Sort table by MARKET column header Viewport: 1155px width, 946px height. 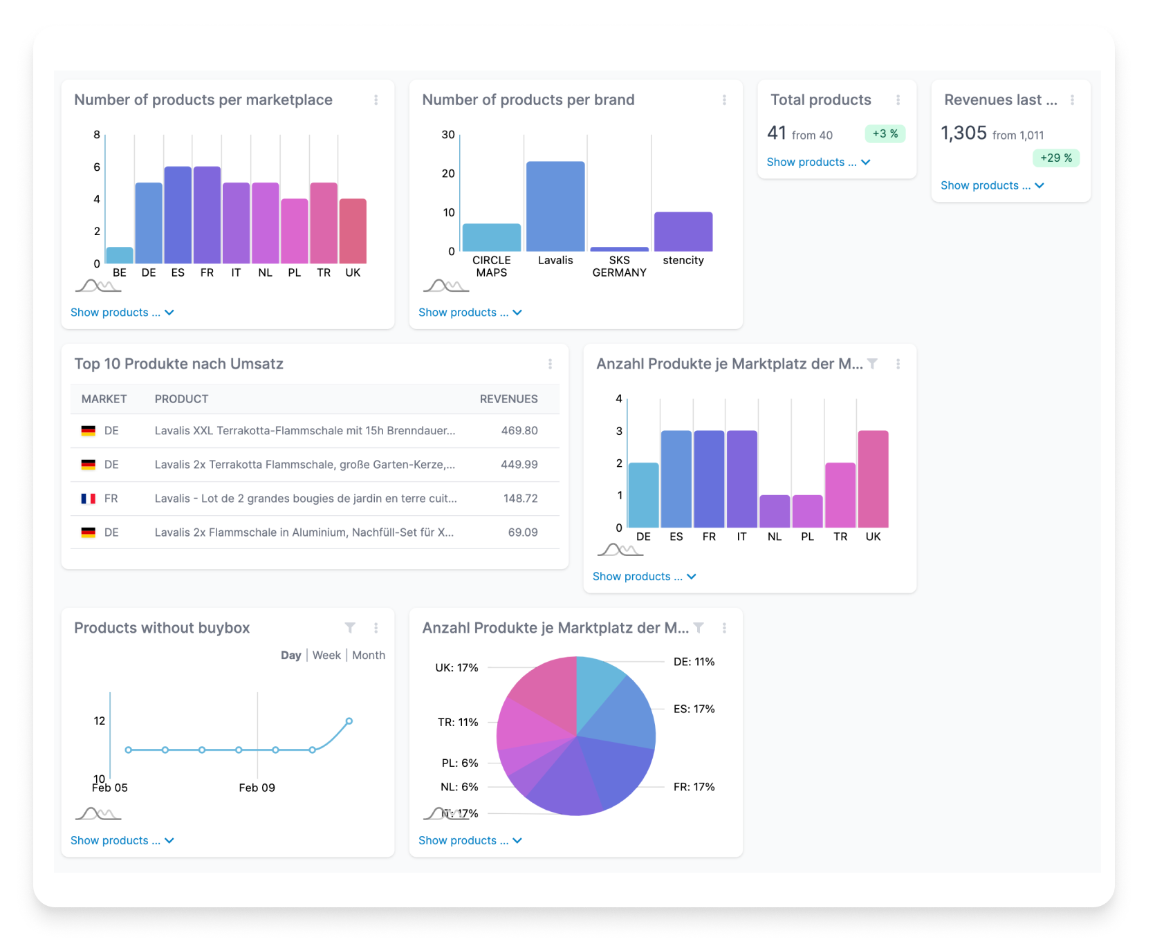point(104,399)
